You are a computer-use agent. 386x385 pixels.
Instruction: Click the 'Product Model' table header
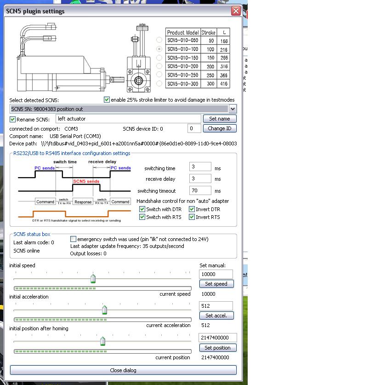tap(183, 32)
